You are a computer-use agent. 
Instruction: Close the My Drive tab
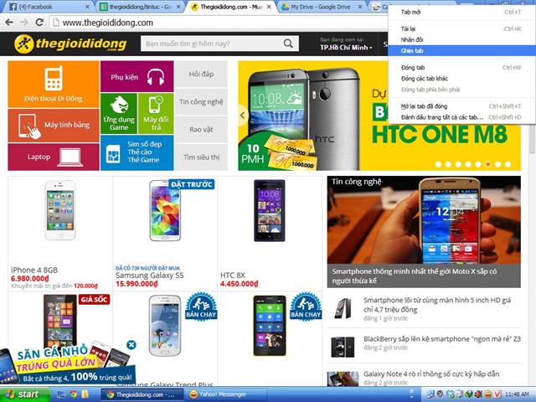point(360,7)
